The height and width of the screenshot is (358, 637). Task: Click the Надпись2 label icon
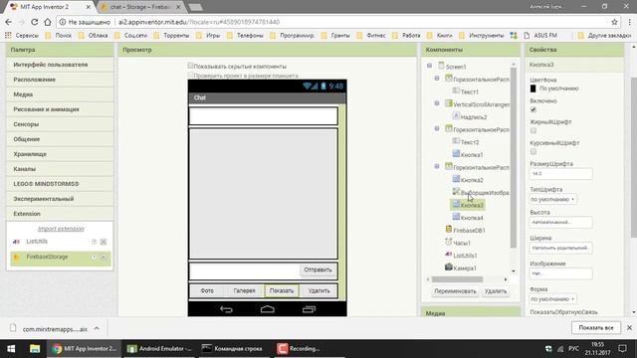pyautogui.click(x=456, y=115)
